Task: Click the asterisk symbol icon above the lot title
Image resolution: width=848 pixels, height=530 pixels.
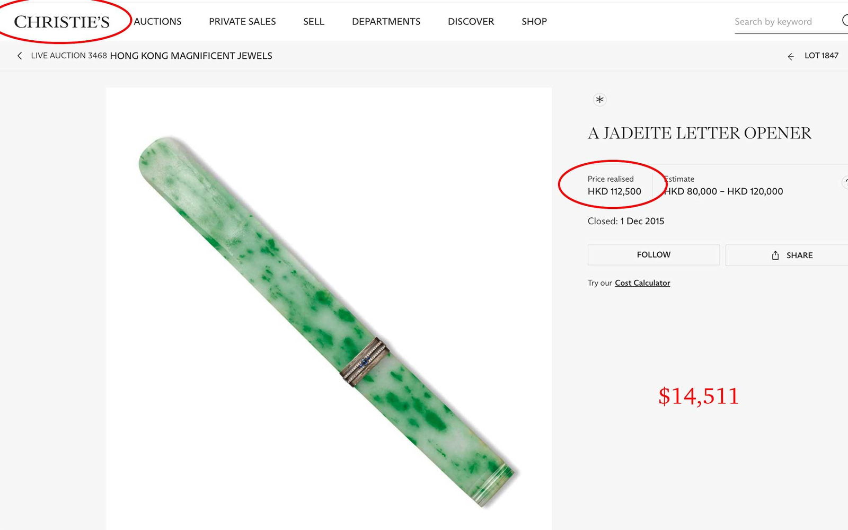Action: point(599,100)
